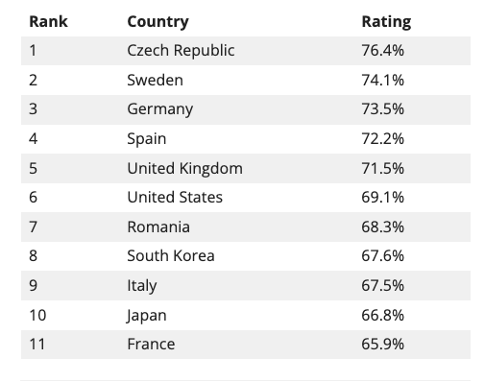Click the 65.9% rating value

[382, 345]
